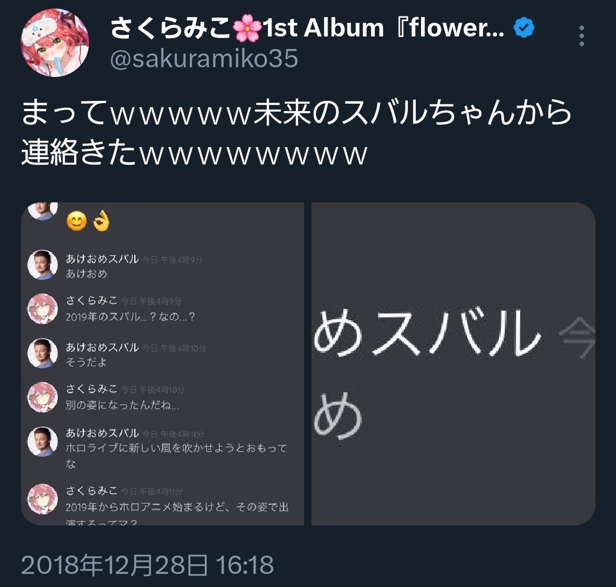The height and width of the screenshot is (587, 616).
Task: Click pink-haired avatar beside '別の姿になったんだね' message
Action: point(42,397)
